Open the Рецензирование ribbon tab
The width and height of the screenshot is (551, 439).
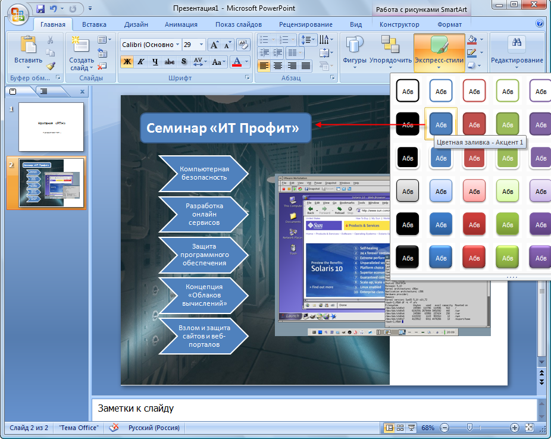(x=306, y=24)
